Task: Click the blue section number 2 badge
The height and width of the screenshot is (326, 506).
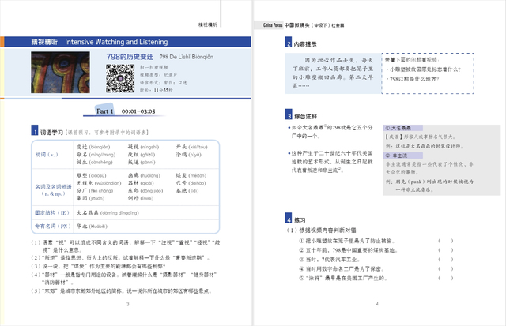Action: 289,44
